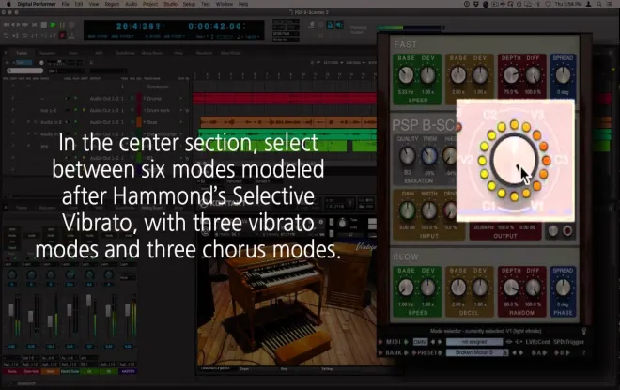
Task: Click the OMNI MIDI channel field
Action: [x=420, y=342]
